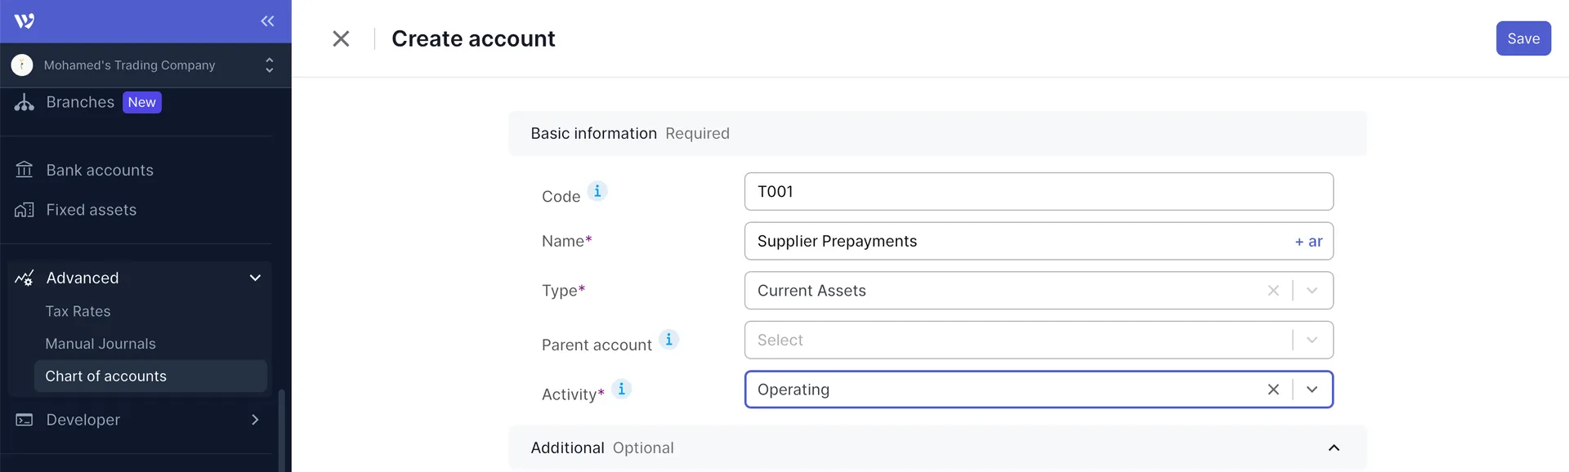Open Branches in sidebar
This screenshot has height=472, width=1569.
point(80,102)
